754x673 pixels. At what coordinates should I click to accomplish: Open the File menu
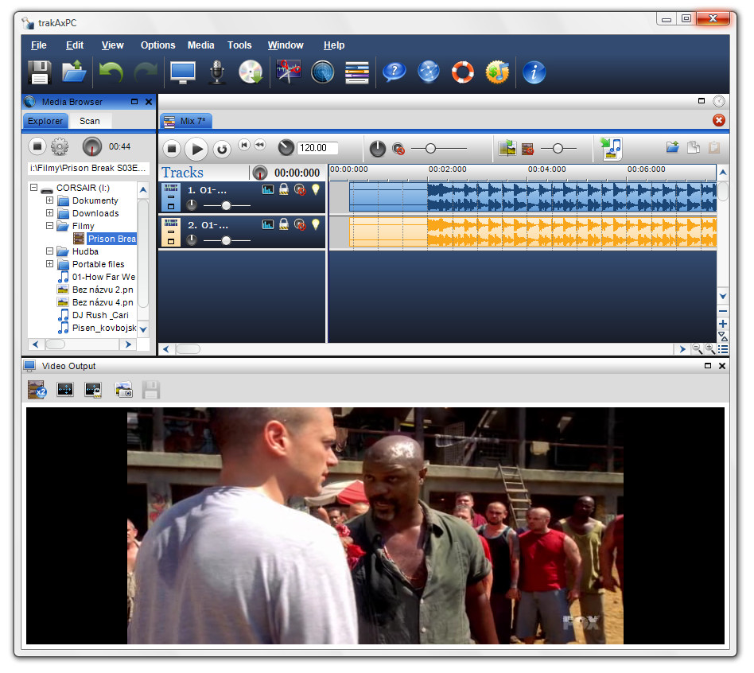point(39,45)
